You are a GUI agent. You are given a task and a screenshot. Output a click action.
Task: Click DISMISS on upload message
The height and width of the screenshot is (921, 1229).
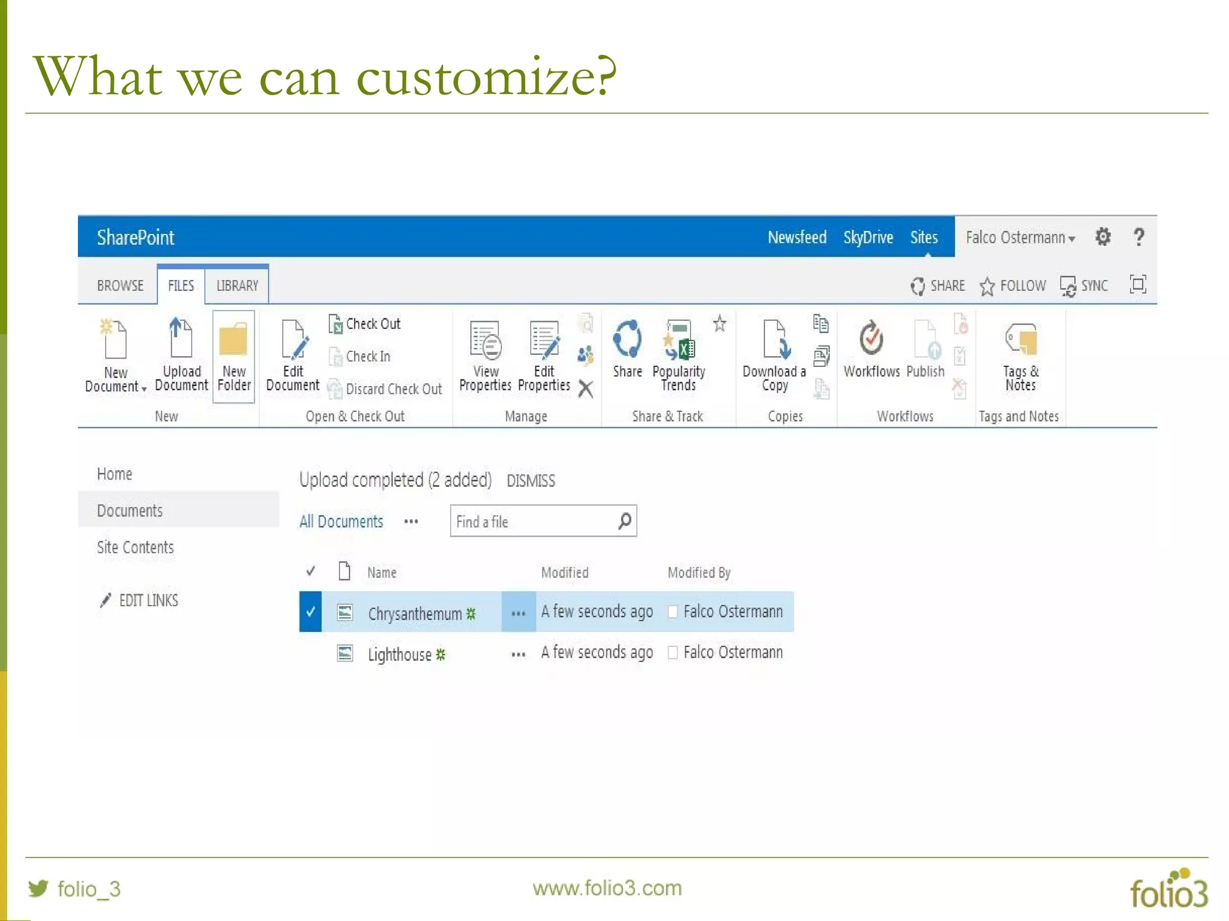click(530, 480)
